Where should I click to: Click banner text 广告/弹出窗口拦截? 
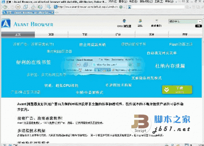[26, 92]
